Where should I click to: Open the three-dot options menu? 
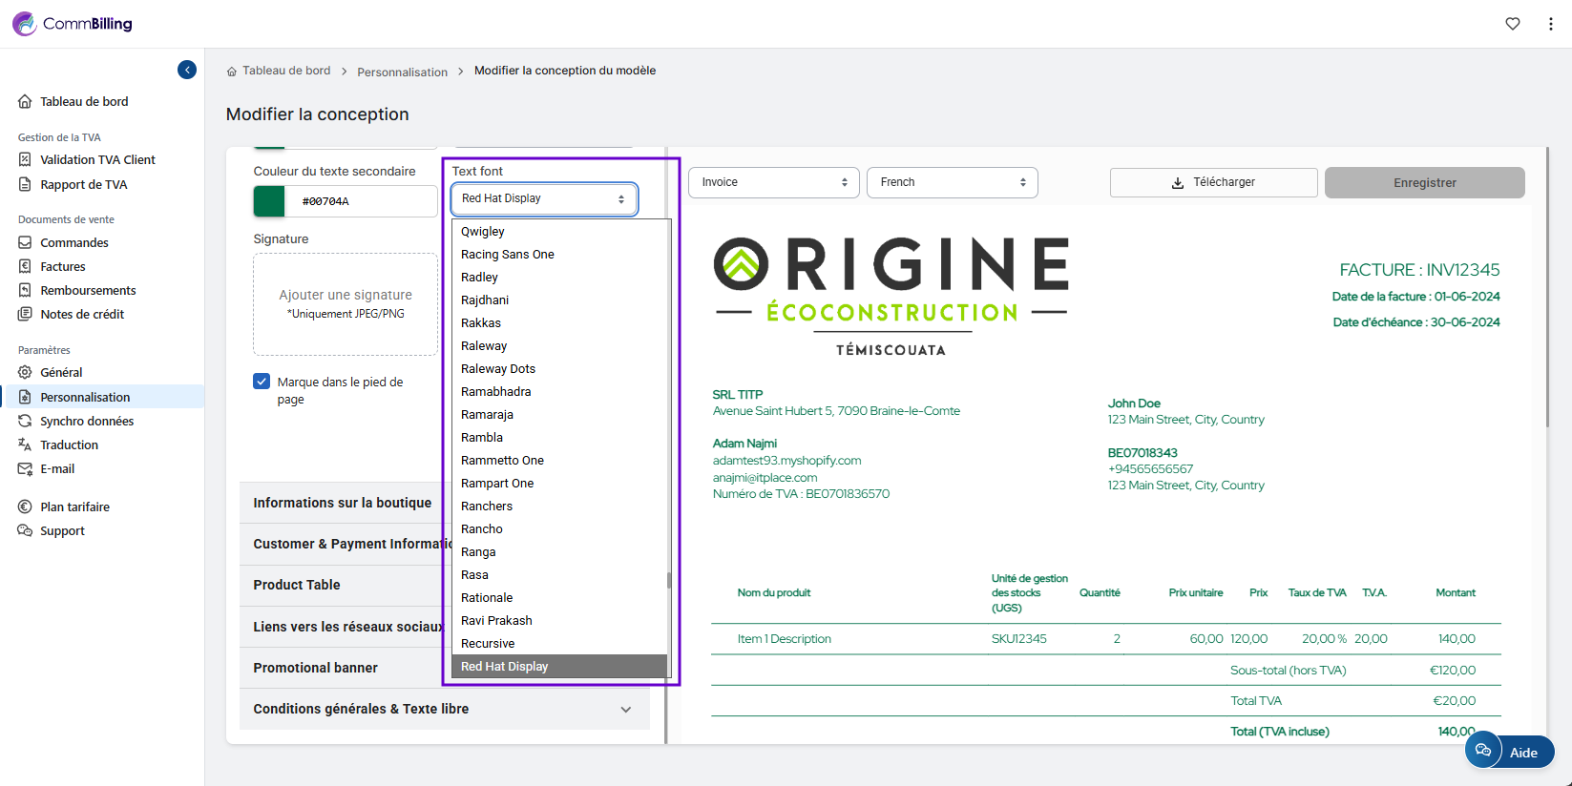(x=1550, y=24)
